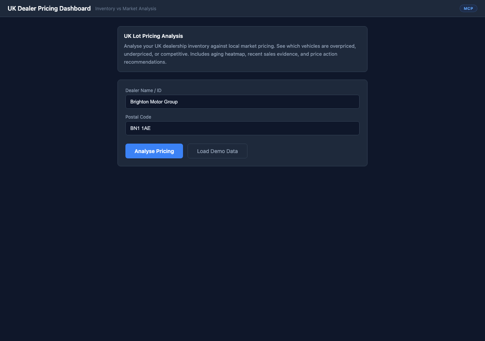Click the MCP badge in the header
485x341 pixels.
click(x=468, y=8)
